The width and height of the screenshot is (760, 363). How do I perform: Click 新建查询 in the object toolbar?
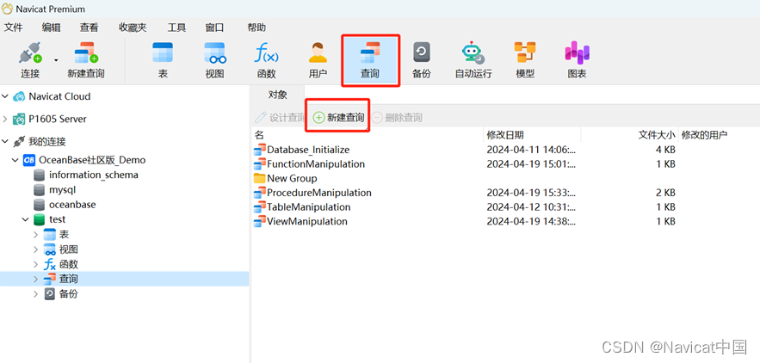pyautogui.click(x=339, y=117)
